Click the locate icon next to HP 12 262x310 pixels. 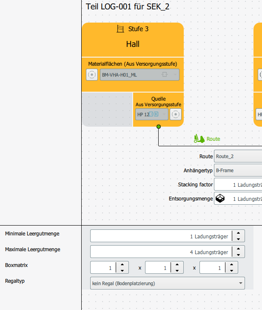pos(176,114)
